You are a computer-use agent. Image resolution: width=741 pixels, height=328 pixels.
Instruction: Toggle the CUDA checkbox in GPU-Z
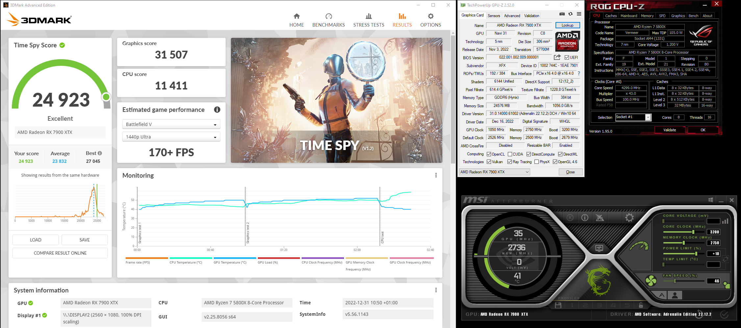click(510, 154)
